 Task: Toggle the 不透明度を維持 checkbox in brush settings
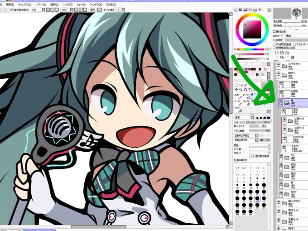pyautogui.click(x=250, y=156)
